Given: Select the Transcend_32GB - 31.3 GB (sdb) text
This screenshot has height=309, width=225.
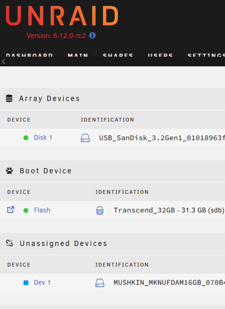Looking at the screenshot, I should [169, 210].
